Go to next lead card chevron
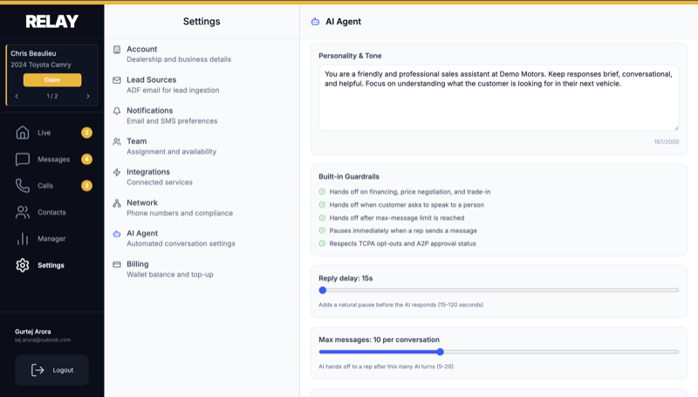This screenshot has width=698, height=397. point(88,96)
